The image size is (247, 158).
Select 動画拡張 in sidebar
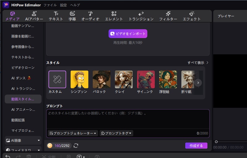point(18,120)
